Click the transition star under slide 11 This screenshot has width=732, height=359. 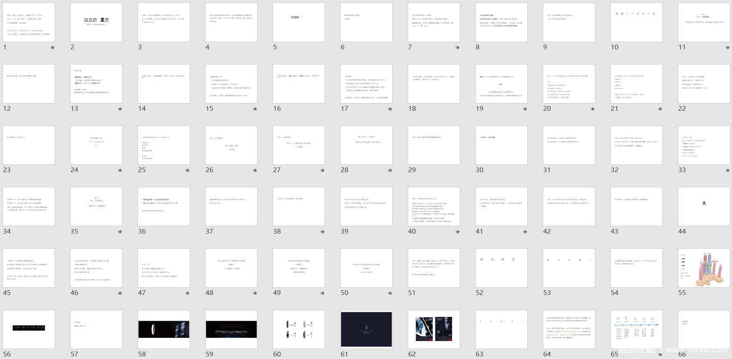[x=728, y=48]
